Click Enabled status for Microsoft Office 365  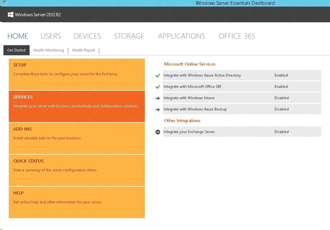[281, 87]
